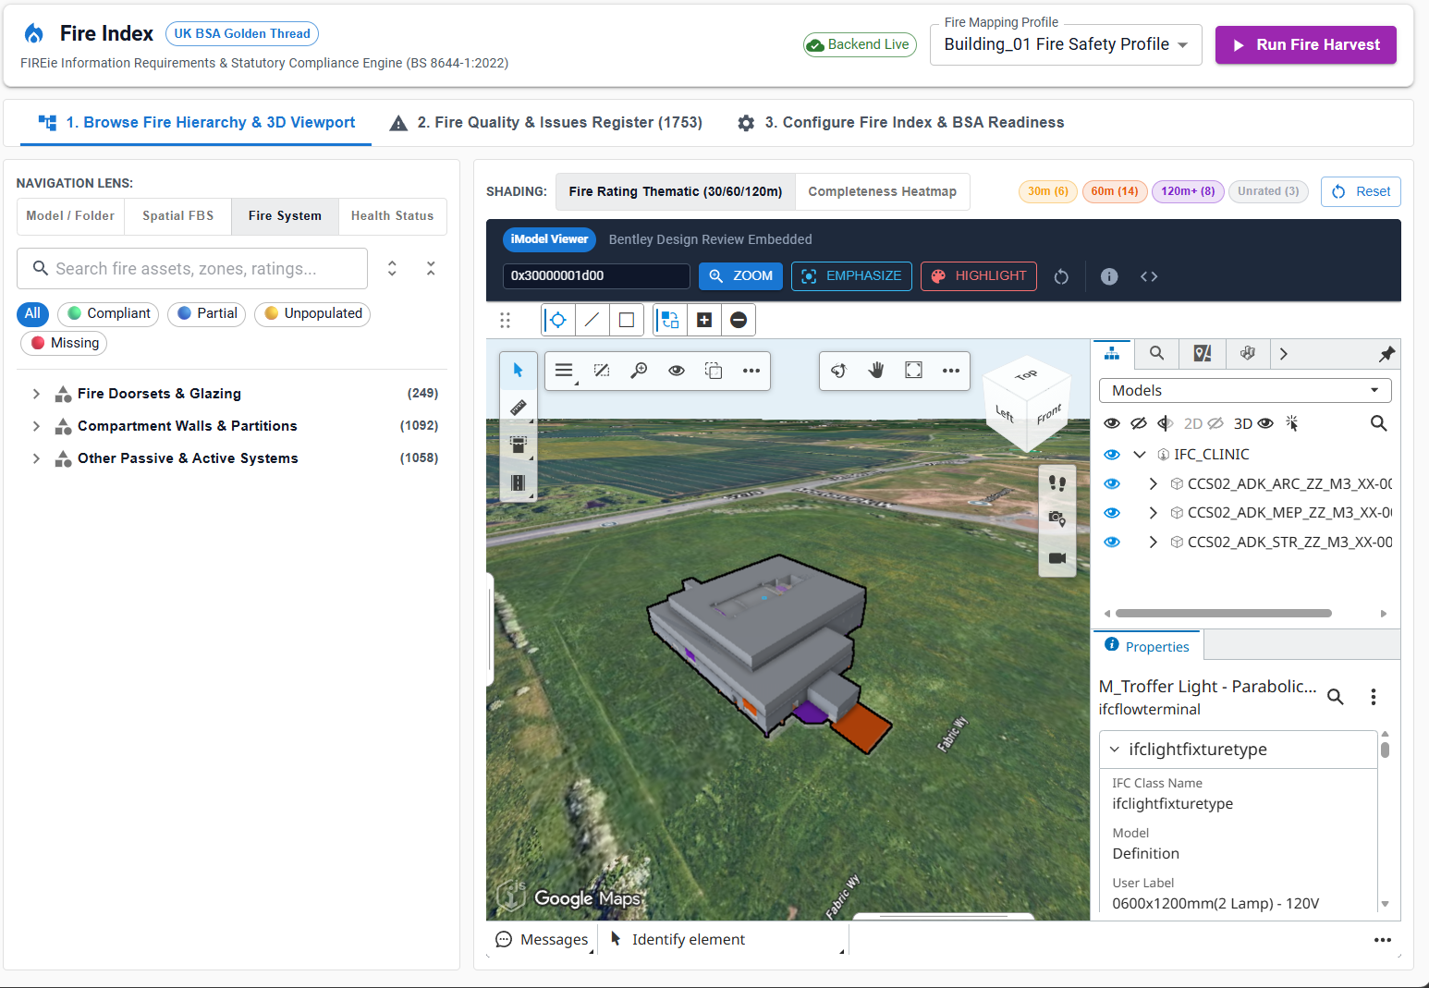Viewport: 1429px width, 988px height.
Task: Select the line selection mode
Action: pyautogui.click(x=592, y=320)
